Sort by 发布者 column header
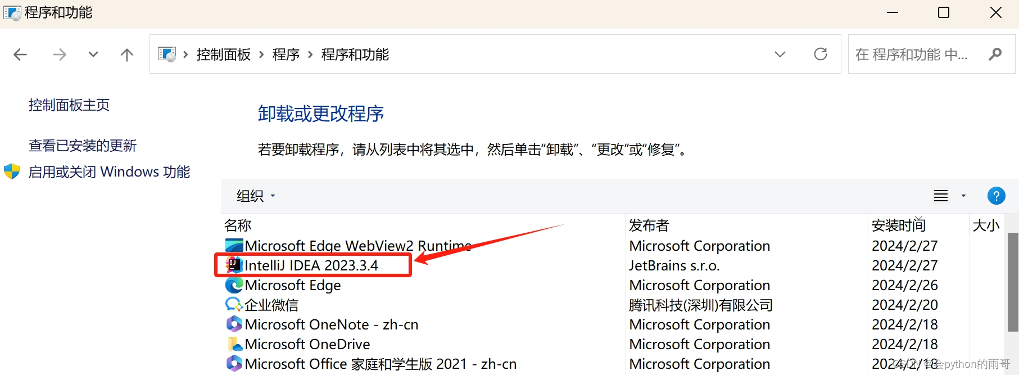 point(649,225)
